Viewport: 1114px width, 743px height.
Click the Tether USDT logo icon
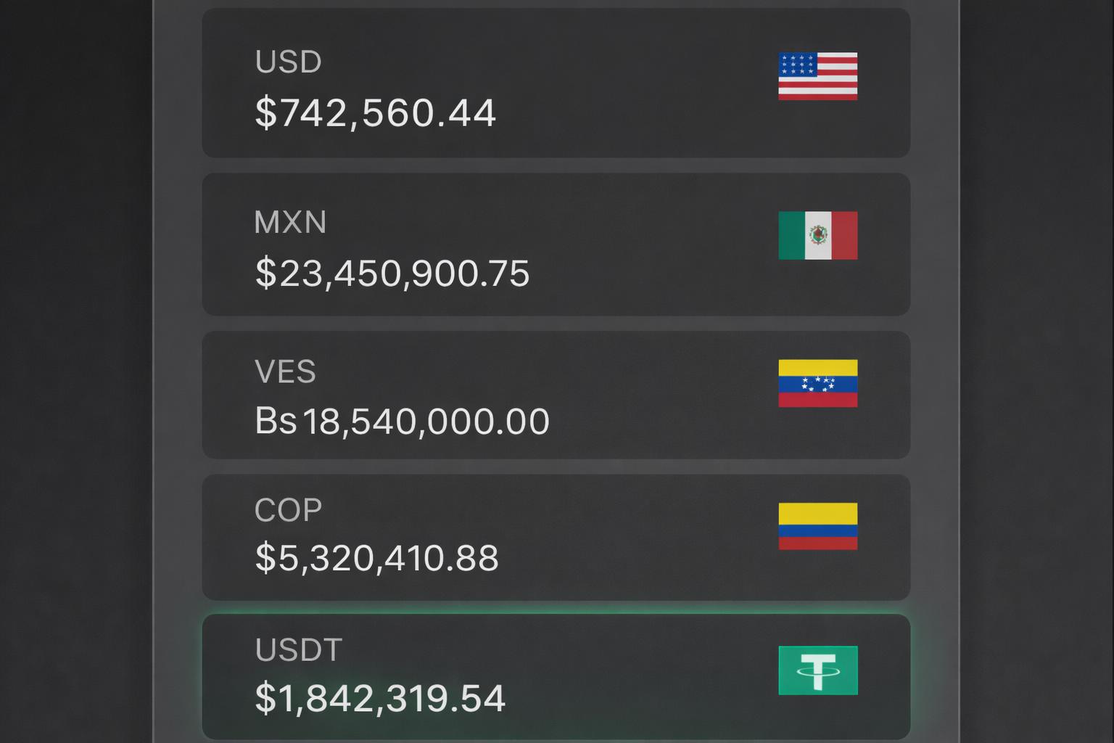point(817,669)
